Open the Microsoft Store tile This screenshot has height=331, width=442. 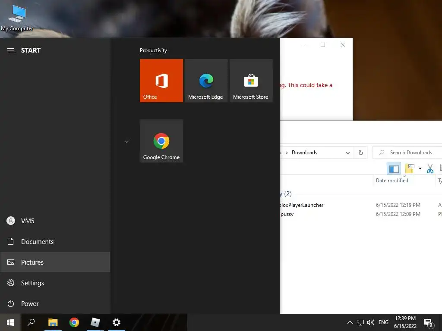[251, 81]
